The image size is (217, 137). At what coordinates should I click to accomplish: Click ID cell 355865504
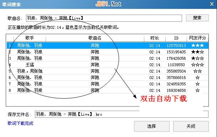coord(176,71)
